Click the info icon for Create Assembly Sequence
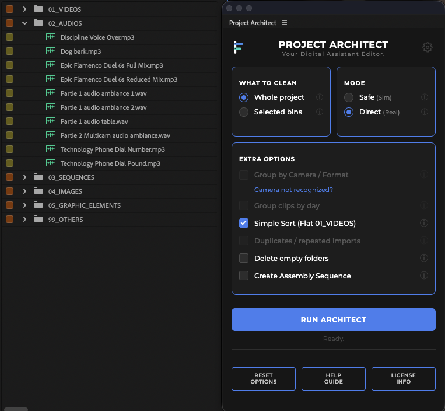The width and height of the screenshot is (445, 411). (x=424, y=276)
